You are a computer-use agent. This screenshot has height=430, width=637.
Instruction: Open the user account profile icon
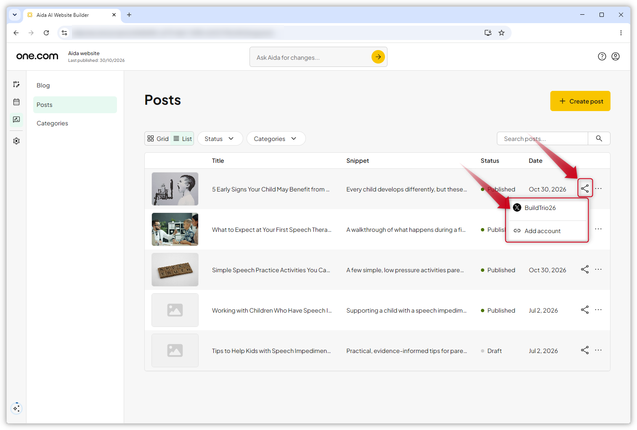(x=616, y=56)
